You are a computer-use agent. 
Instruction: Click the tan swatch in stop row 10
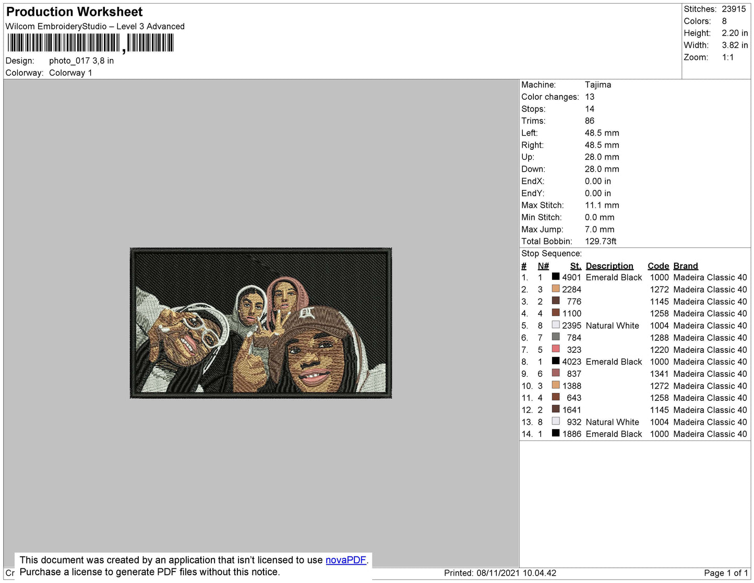pyautogui.click(x=556, y=385)
